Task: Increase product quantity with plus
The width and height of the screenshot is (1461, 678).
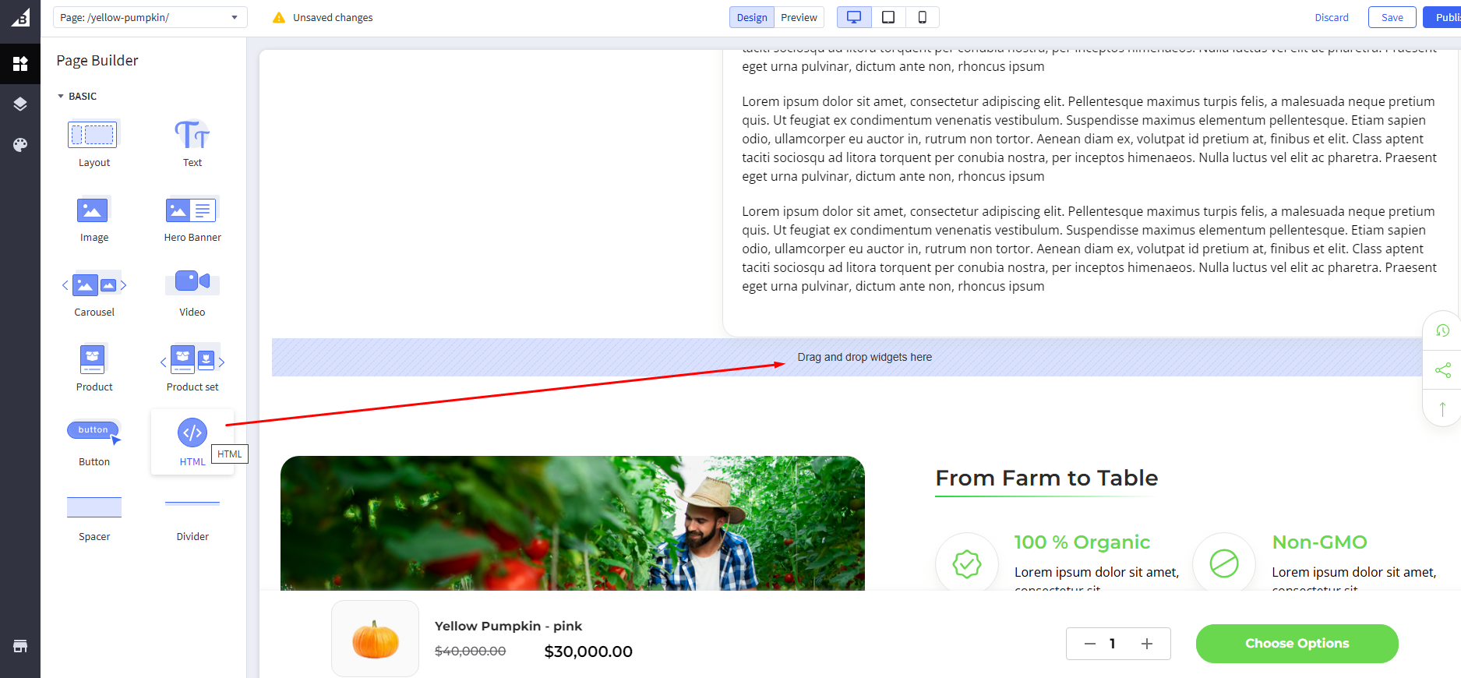Action: [1147, 644]
